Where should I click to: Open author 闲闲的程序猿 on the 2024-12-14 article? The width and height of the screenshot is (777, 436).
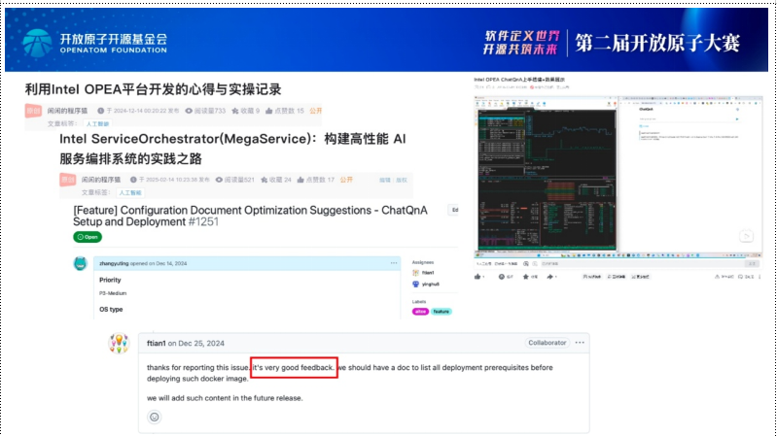(x=67, y=111)
